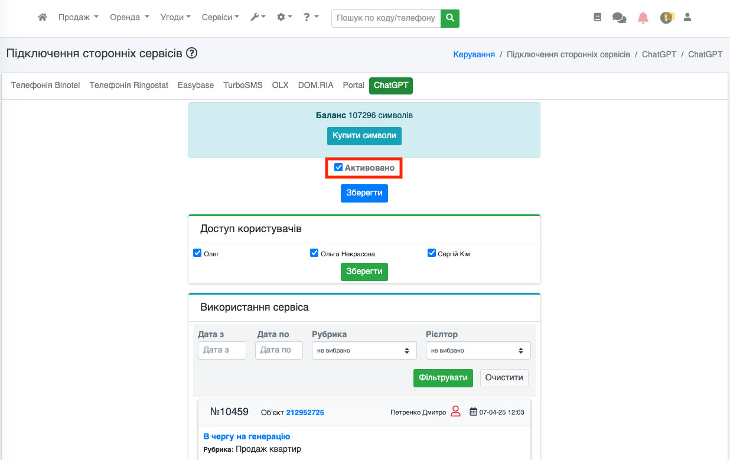The height and width of the screenshot is (460, 730).
Task: Open the chat messages icon
Action: (x=619, y=18)
